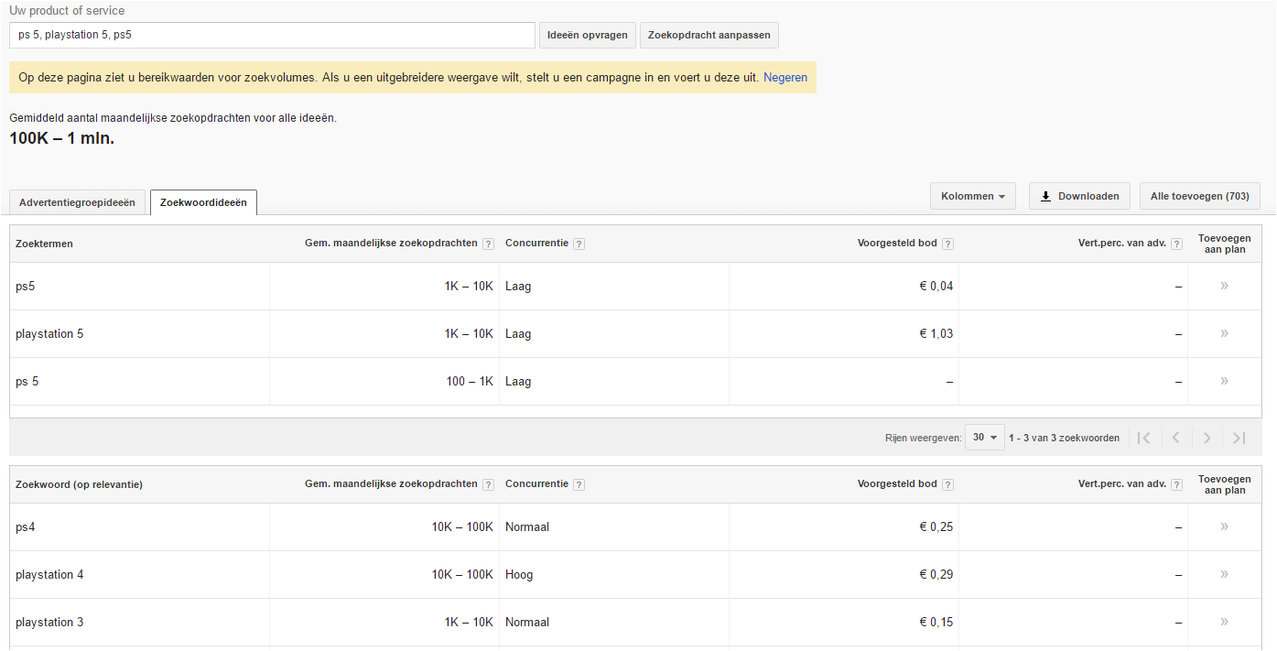This screenshot has height=651, width=1277.
Task: Go to last page pagination icon
Action: click(1239, 438)
